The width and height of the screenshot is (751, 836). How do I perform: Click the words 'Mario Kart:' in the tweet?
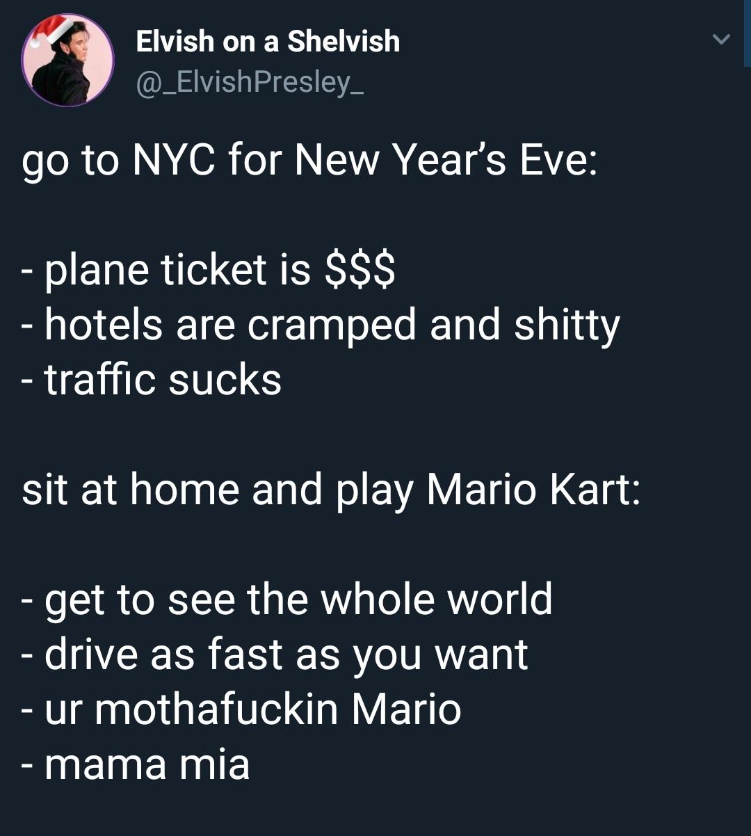[x=533, y=490]
